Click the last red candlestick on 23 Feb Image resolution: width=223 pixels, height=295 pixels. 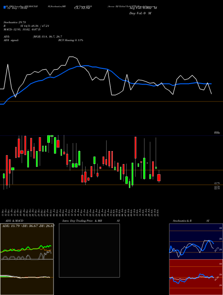159,177
